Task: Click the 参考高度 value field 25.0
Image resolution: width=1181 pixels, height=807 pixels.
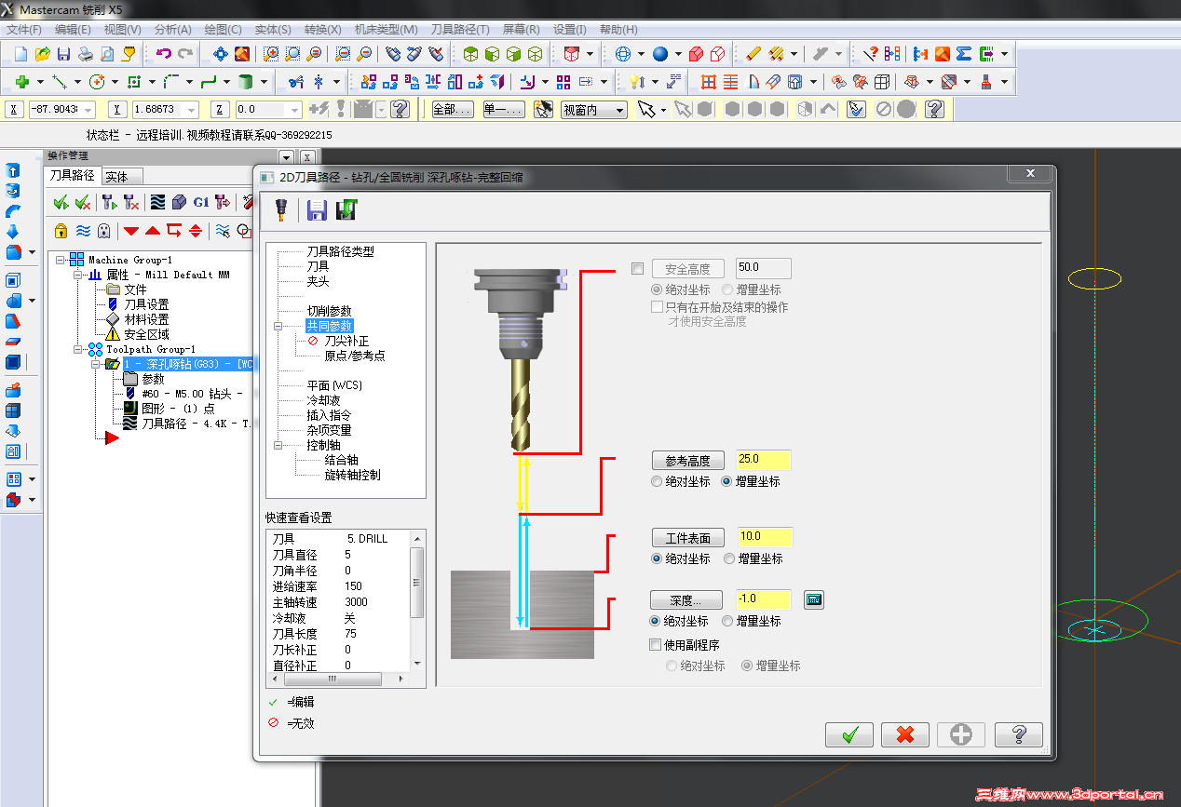Action: tap(763, 460)
